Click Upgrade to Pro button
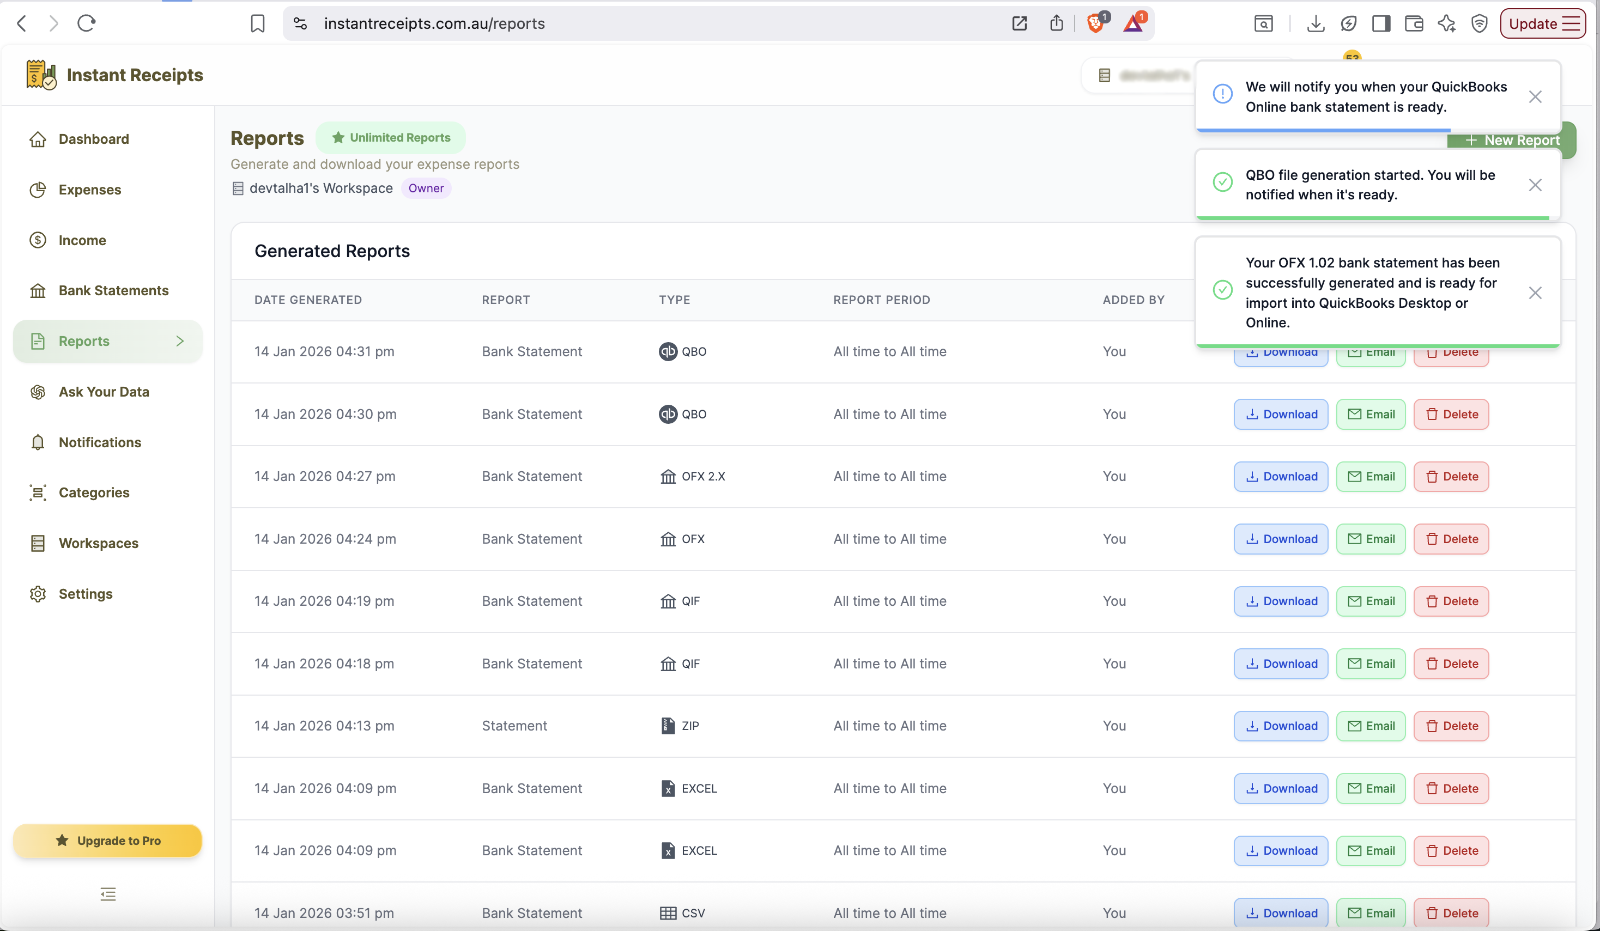 click(108, 841)
